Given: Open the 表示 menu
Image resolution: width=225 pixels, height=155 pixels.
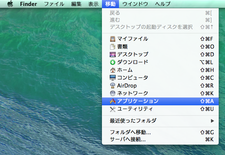Looking at the screenshot, I should click(93, 4).
